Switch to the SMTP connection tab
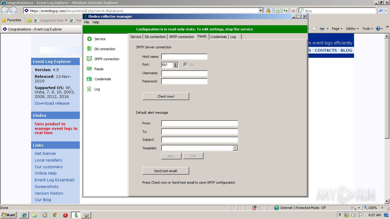This screenshot has height=219, width=390. (x=182, y=37)
